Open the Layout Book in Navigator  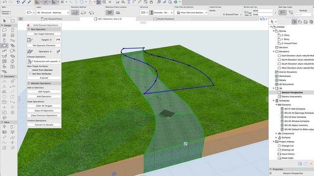click(305, 22)
